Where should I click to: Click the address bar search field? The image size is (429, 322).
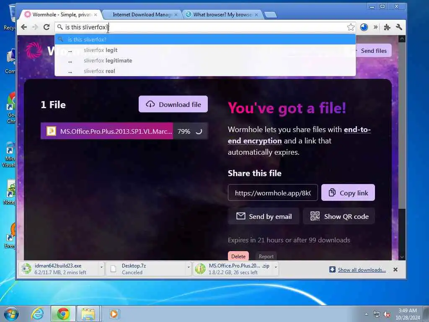point(205,27)
